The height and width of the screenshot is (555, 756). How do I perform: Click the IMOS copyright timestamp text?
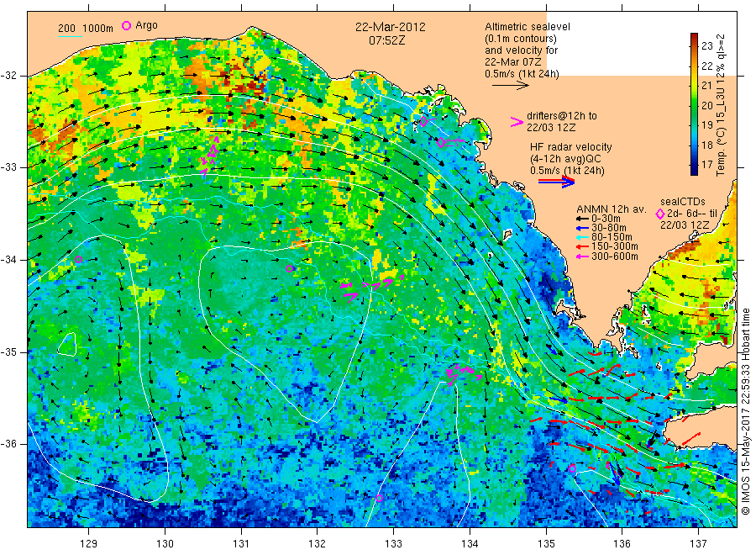(x=745, y=411)
